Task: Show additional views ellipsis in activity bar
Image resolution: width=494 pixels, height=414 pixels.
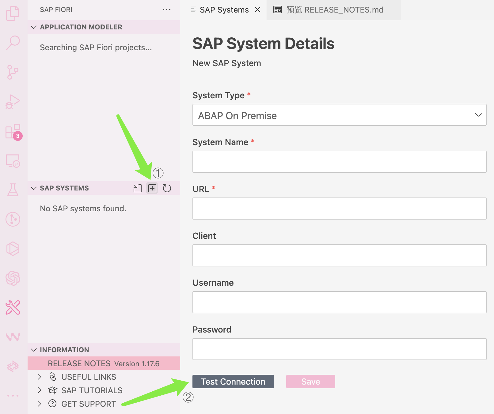Action: tap(13, 396)
